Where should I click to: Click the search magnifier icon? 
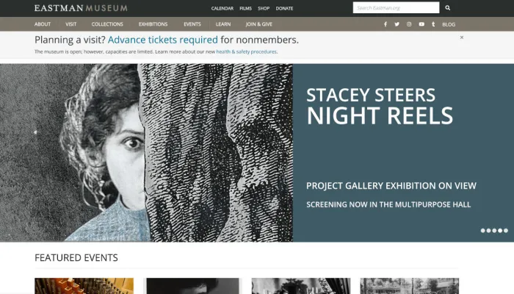[x=448, y=8]
